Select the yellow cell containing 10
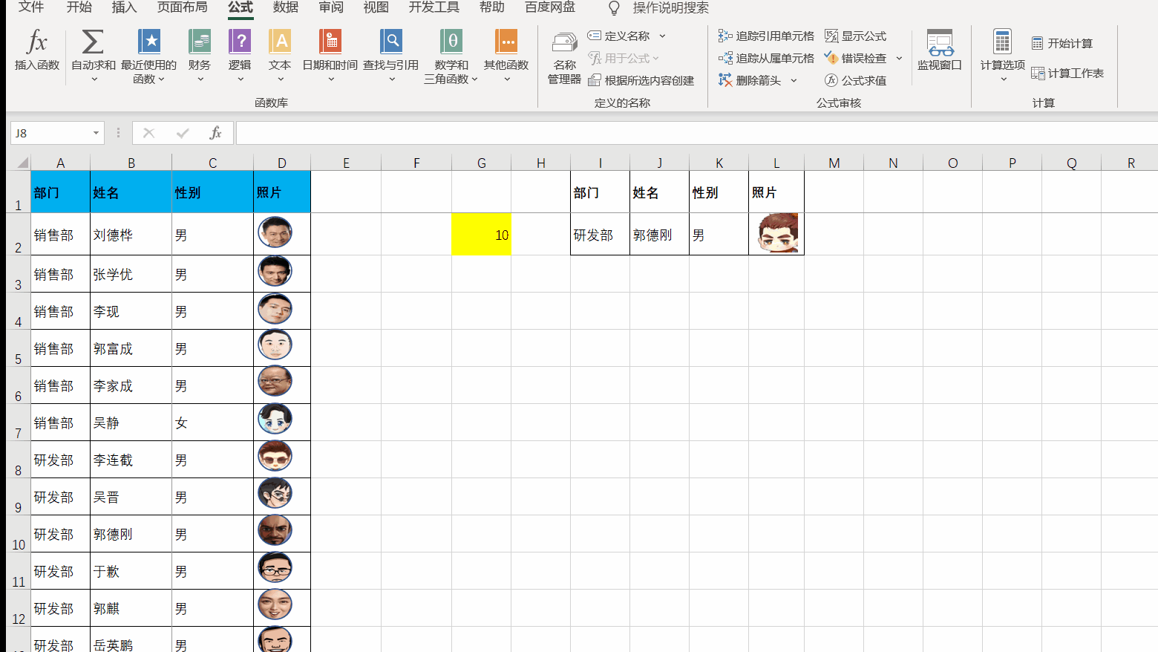The width and height of the screenshot is (1158, 652). [x=481, y=234]
